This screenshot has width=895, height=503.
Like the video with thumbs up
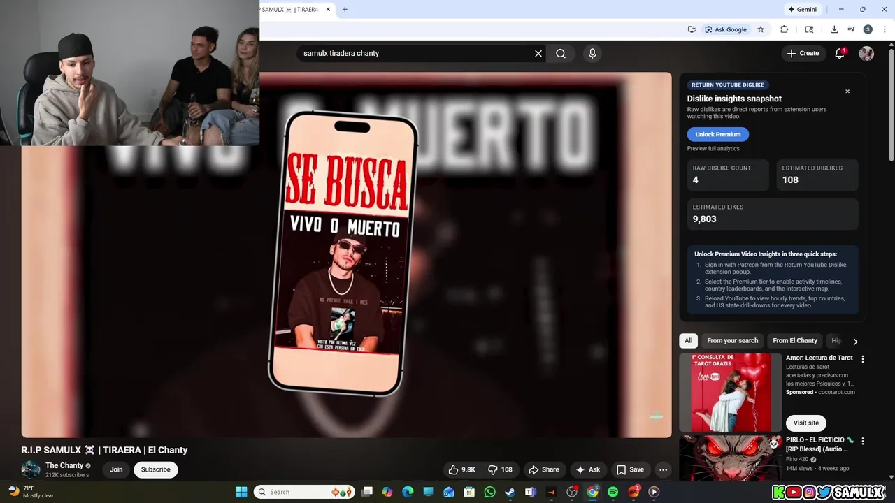point(461,469)
